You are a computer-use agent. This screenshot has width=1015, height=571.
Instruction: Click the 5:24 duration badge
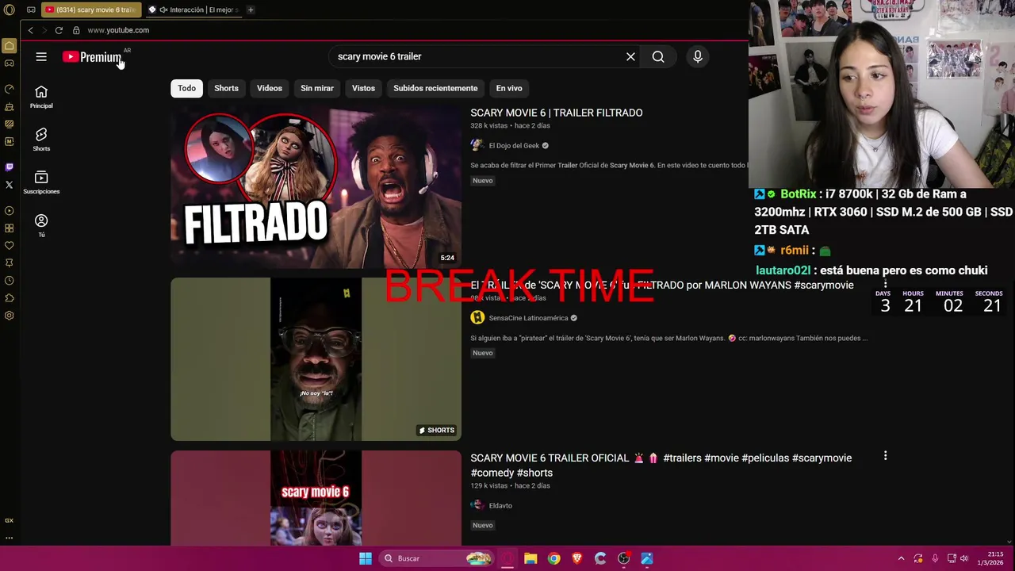click(x=447, y=258)
